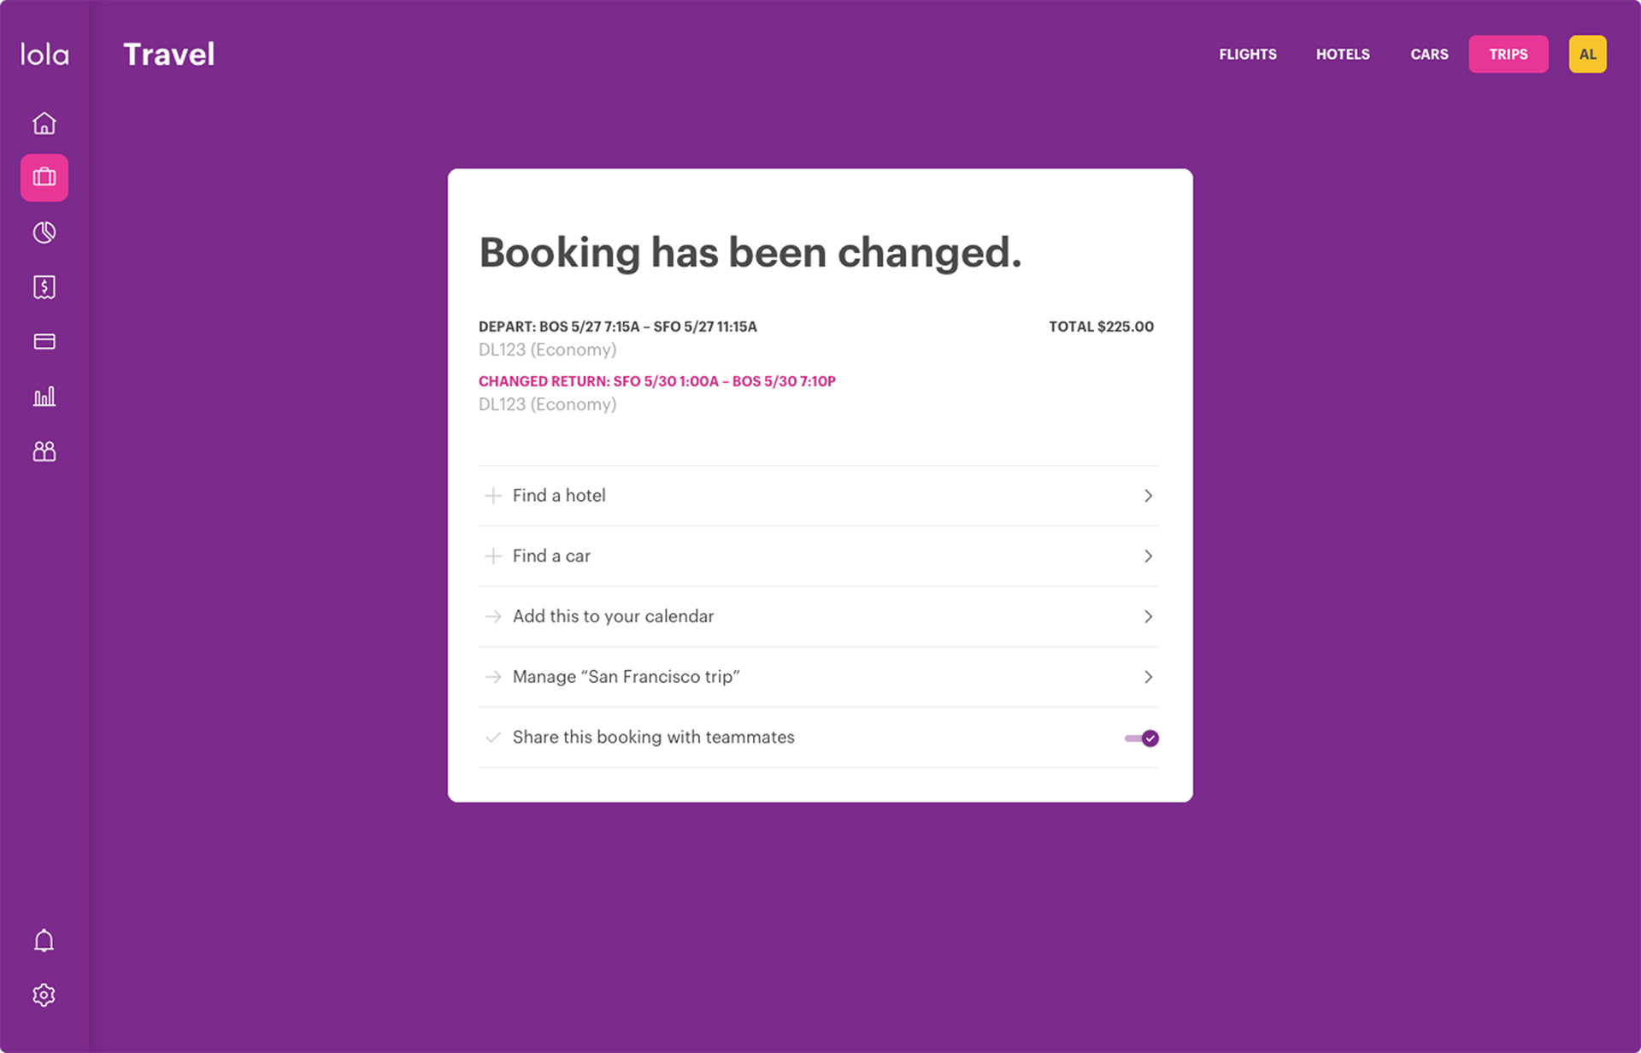Click the dollar receipt expenses icon
The image size is (1641, 1053).
pyautogui.click(x=44, y=287)
